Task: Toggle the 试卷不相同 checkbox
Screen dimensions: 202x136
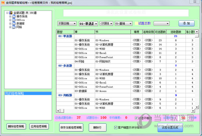Action: pos(136,118)
